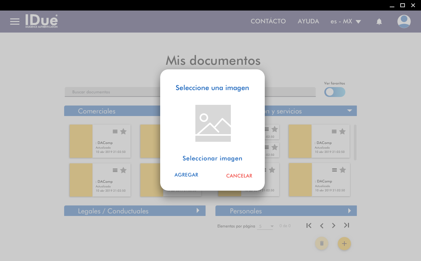Go to the first page of results
421x261 pixels.
point(309,225)
